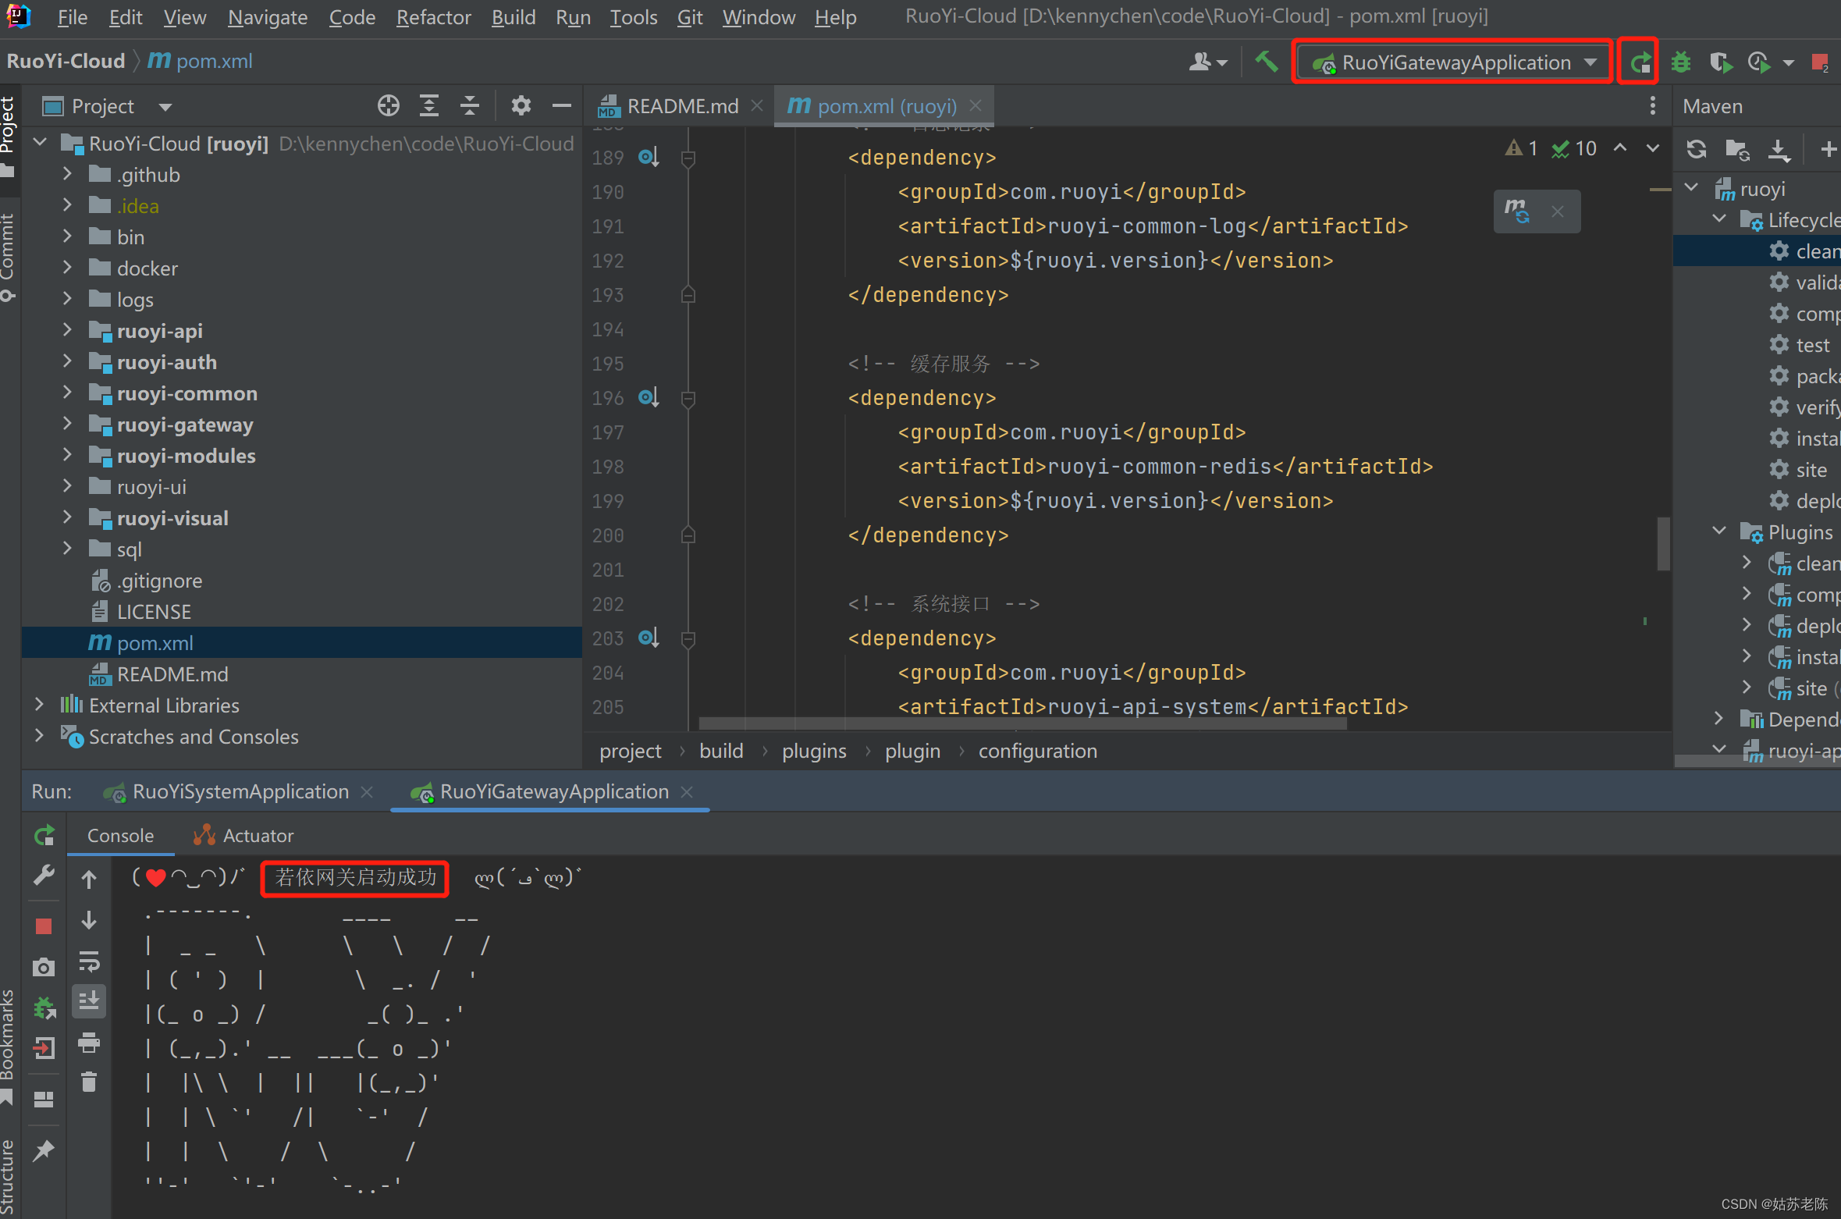Expand the ruoyi-api module folder
Screen dimensions: 1841x1219
coord(67,330)
